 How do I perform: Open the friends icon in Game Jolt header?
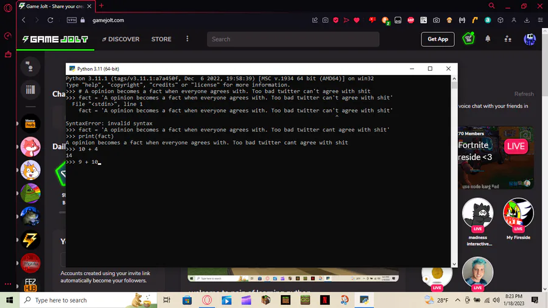[x=508, y=39]
